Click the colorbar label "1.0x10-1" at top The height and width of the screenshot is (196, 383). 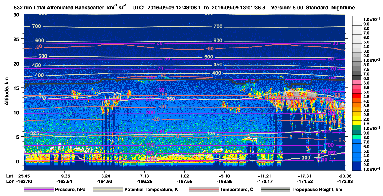372,19
